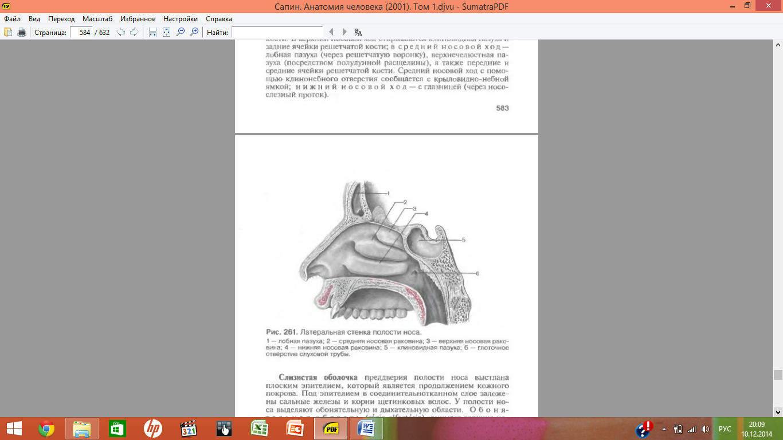Find next match arrow
783x440 pixels.
(x=344, y=32)
